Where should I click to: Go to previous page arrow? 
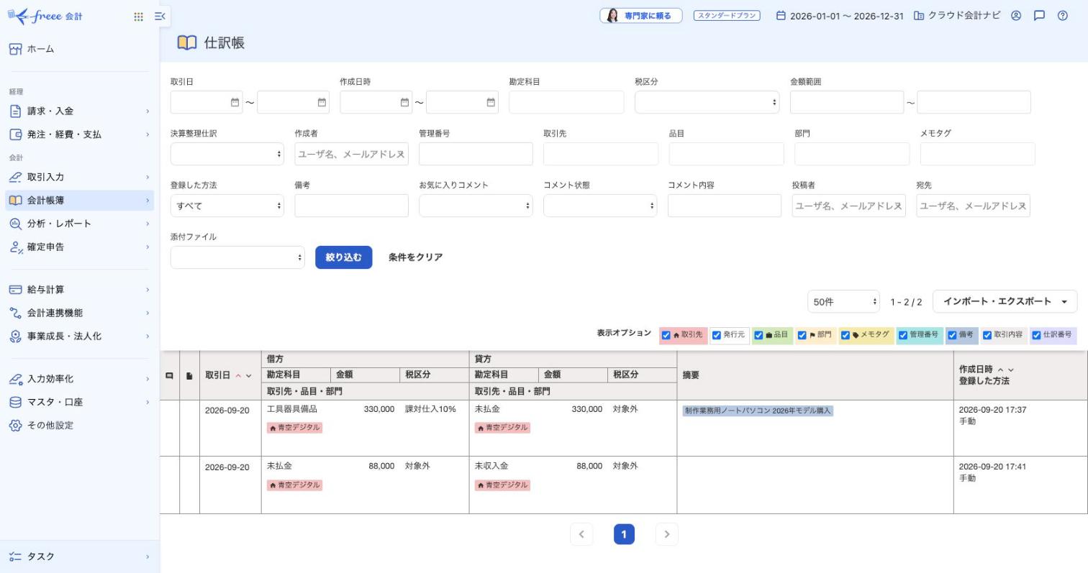pyautogui.click(x=581, y=534)
